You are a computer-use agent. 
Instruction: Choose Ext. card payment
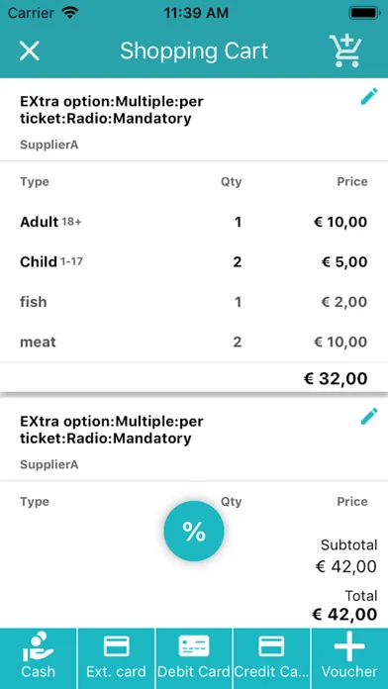coord(116,658)
